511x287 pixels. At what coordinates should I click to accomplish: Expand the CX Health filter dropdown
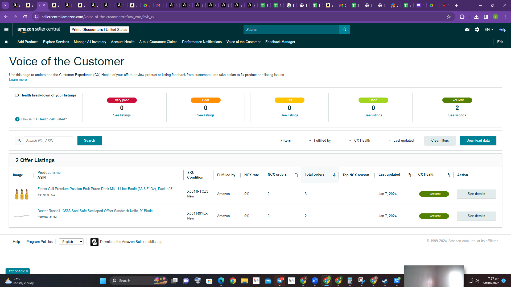coord(359,141)
